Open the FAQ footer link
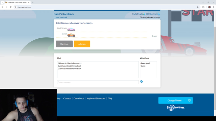 pos(110,98)
